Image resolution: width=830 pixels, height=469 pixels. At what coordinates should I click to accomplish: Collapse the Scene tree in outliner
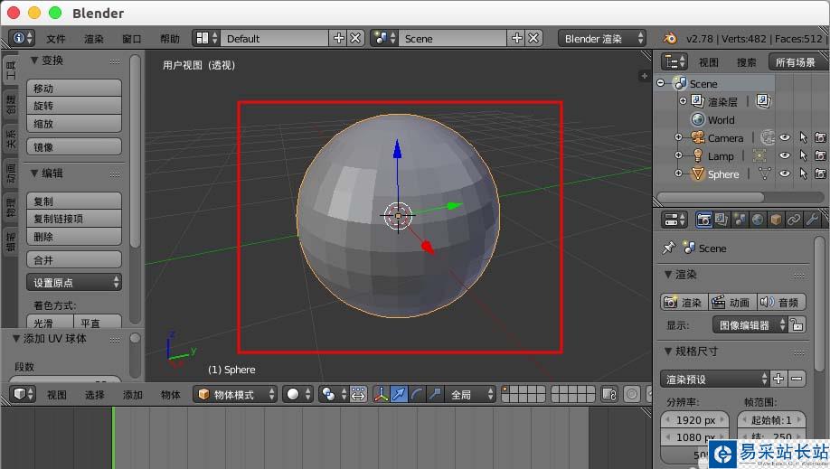pos(661,83)
